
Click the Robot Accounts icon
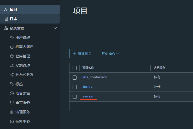tap(12, 47)
